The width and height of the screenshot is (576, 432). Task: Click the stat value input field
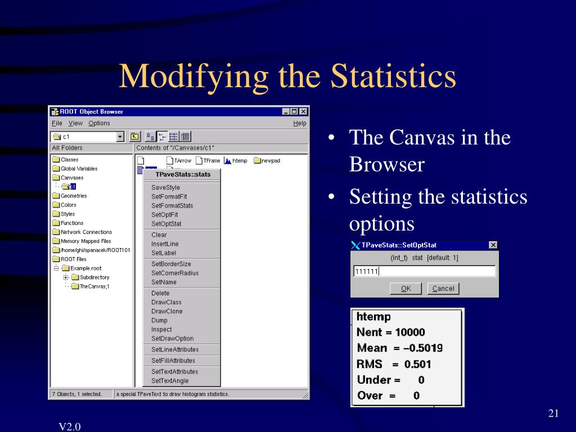(424, 271)
